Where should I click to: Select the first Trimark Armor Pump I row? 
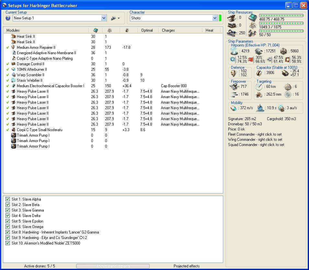tap(33, 135)
